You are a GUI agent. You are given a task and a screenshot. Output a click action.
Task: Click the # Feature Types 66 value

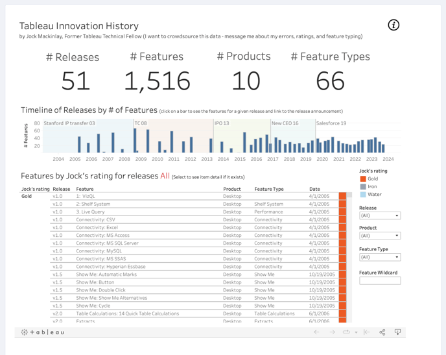(x=330, y=81)
